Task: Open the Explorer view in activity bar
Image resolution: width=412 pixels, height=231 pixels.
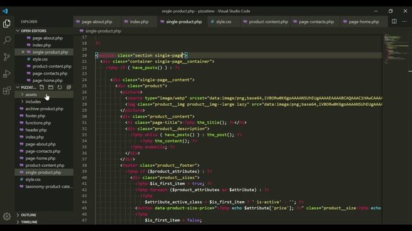Action: click(x=7, y=24)
